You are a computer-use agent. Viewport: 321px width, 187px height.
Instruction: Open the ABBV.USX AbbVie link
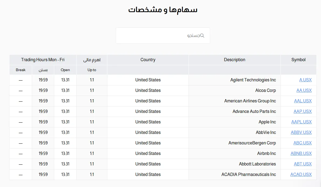tap(301, 132)
